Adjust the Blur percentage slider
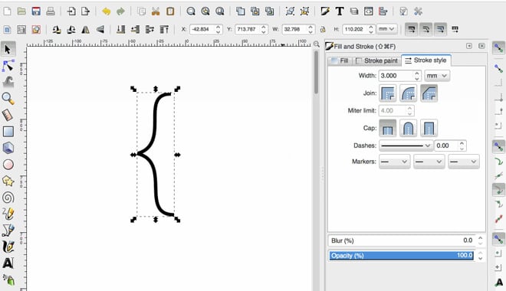This screenshot has width=506, height=291. point(402,240)
